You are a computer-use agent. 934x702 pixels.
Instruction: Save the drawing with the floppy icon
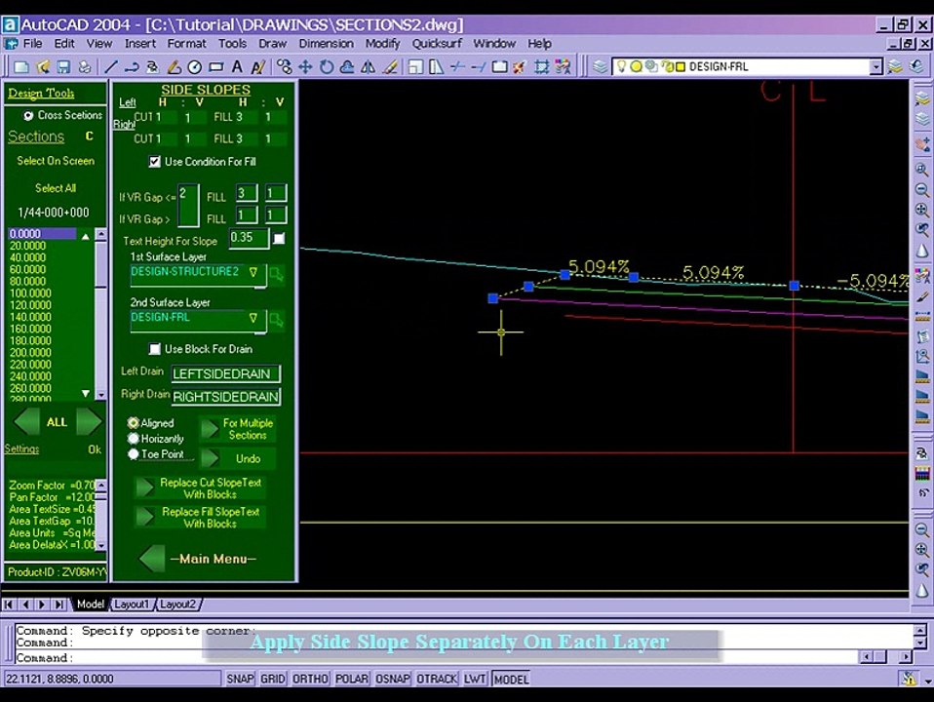63,66
